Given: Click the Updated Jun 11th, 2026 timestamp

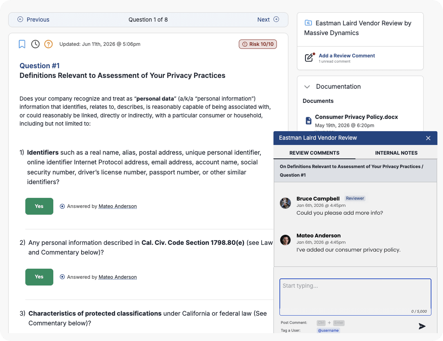Looking at the screenshot, I should tap(100, 44).
